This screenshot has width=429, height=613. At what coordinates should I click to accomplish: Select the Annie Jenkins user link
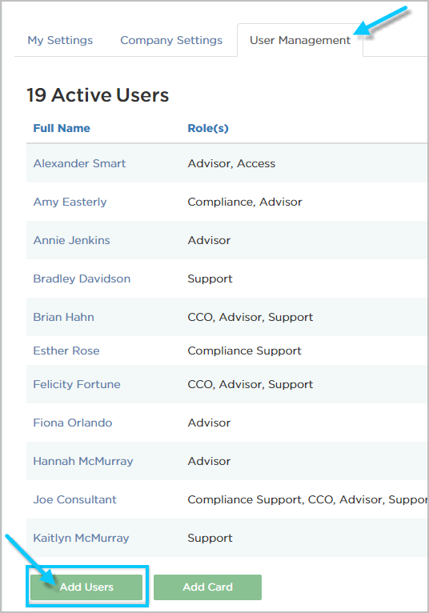(71, 240)
